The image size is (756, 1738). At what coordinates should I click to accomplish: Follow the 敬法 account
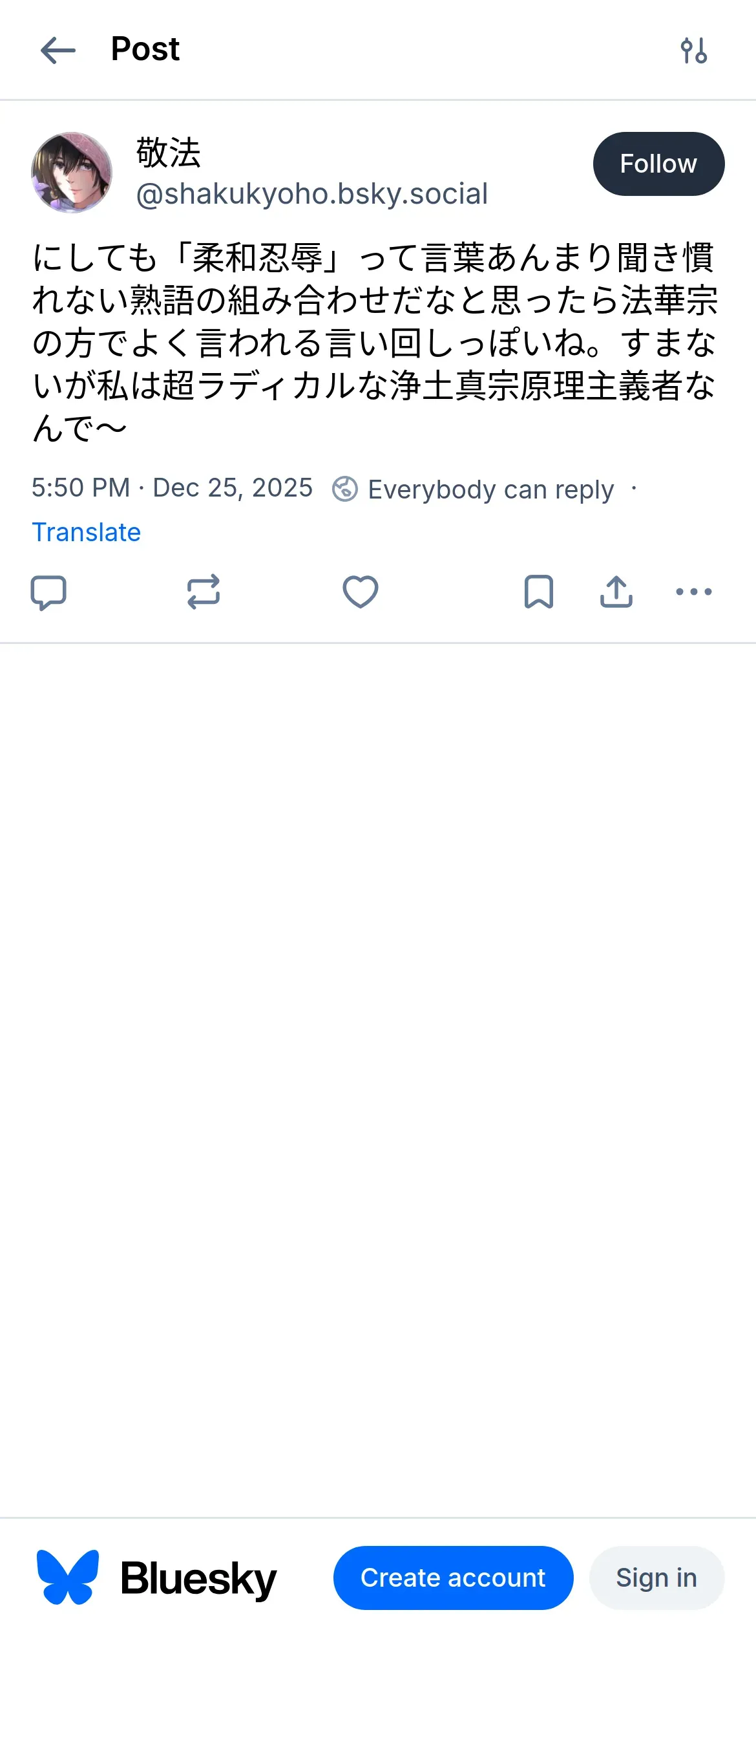point(658,164)
